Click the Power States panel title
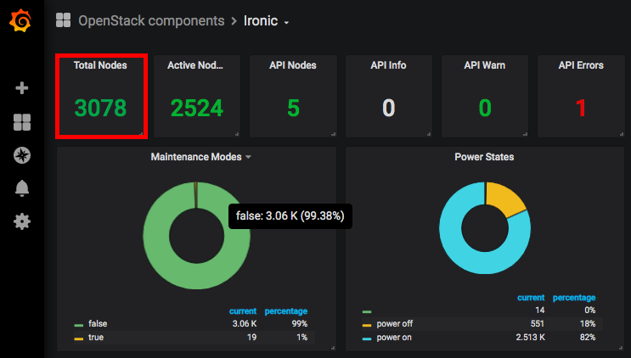The width and height of the screenshot is (631, 358). tap(484, 157)
